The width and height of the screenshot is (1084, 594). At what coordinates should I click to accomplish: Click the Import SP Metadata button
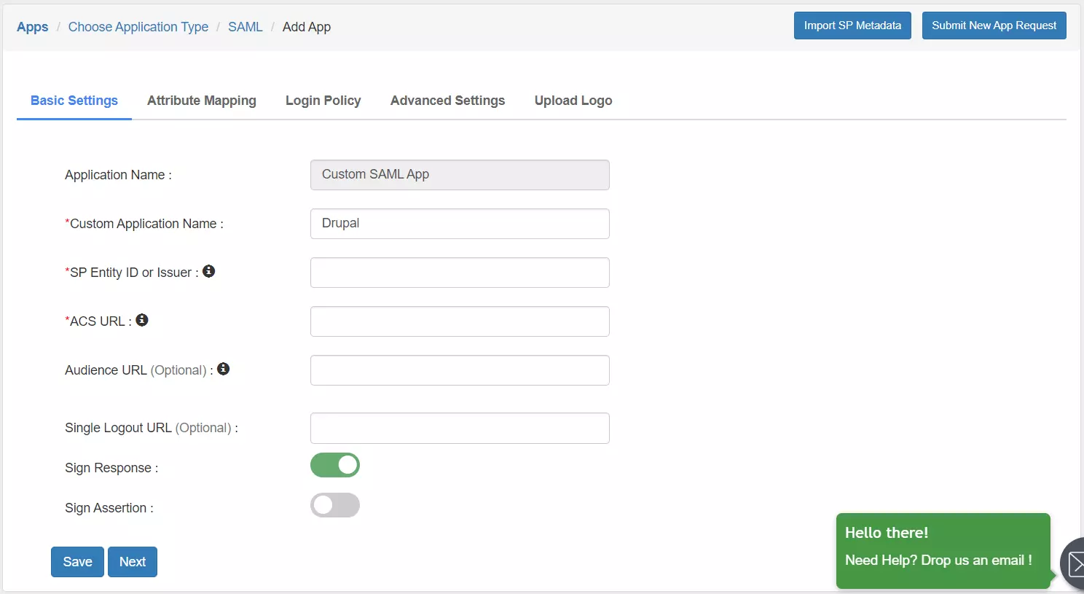(x=852, y=26)
